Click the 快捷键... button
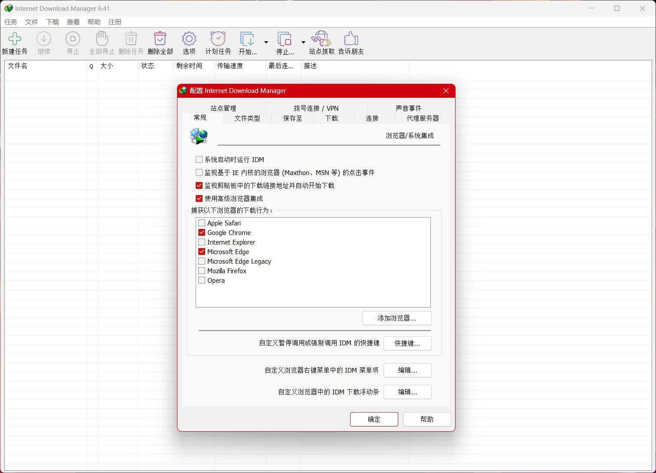The image size is (656, 473). [407, 343]
